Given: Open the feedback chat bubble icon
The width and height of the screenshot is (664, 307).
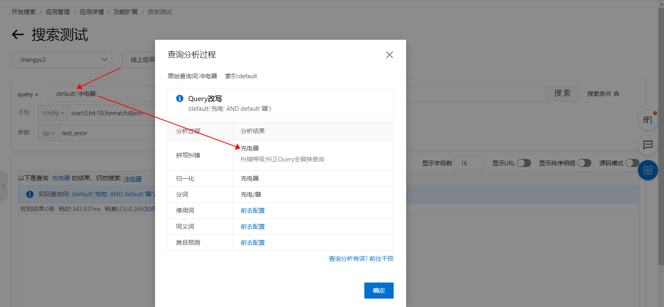Looking at the screenshot, I should point(648,145).
